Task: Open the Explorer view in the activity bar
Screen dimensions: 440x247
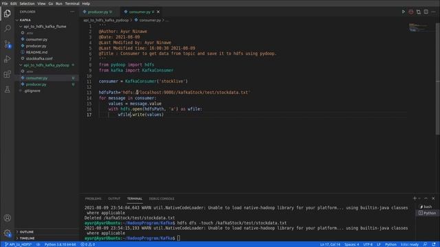Action: click(x=8, y=14)
